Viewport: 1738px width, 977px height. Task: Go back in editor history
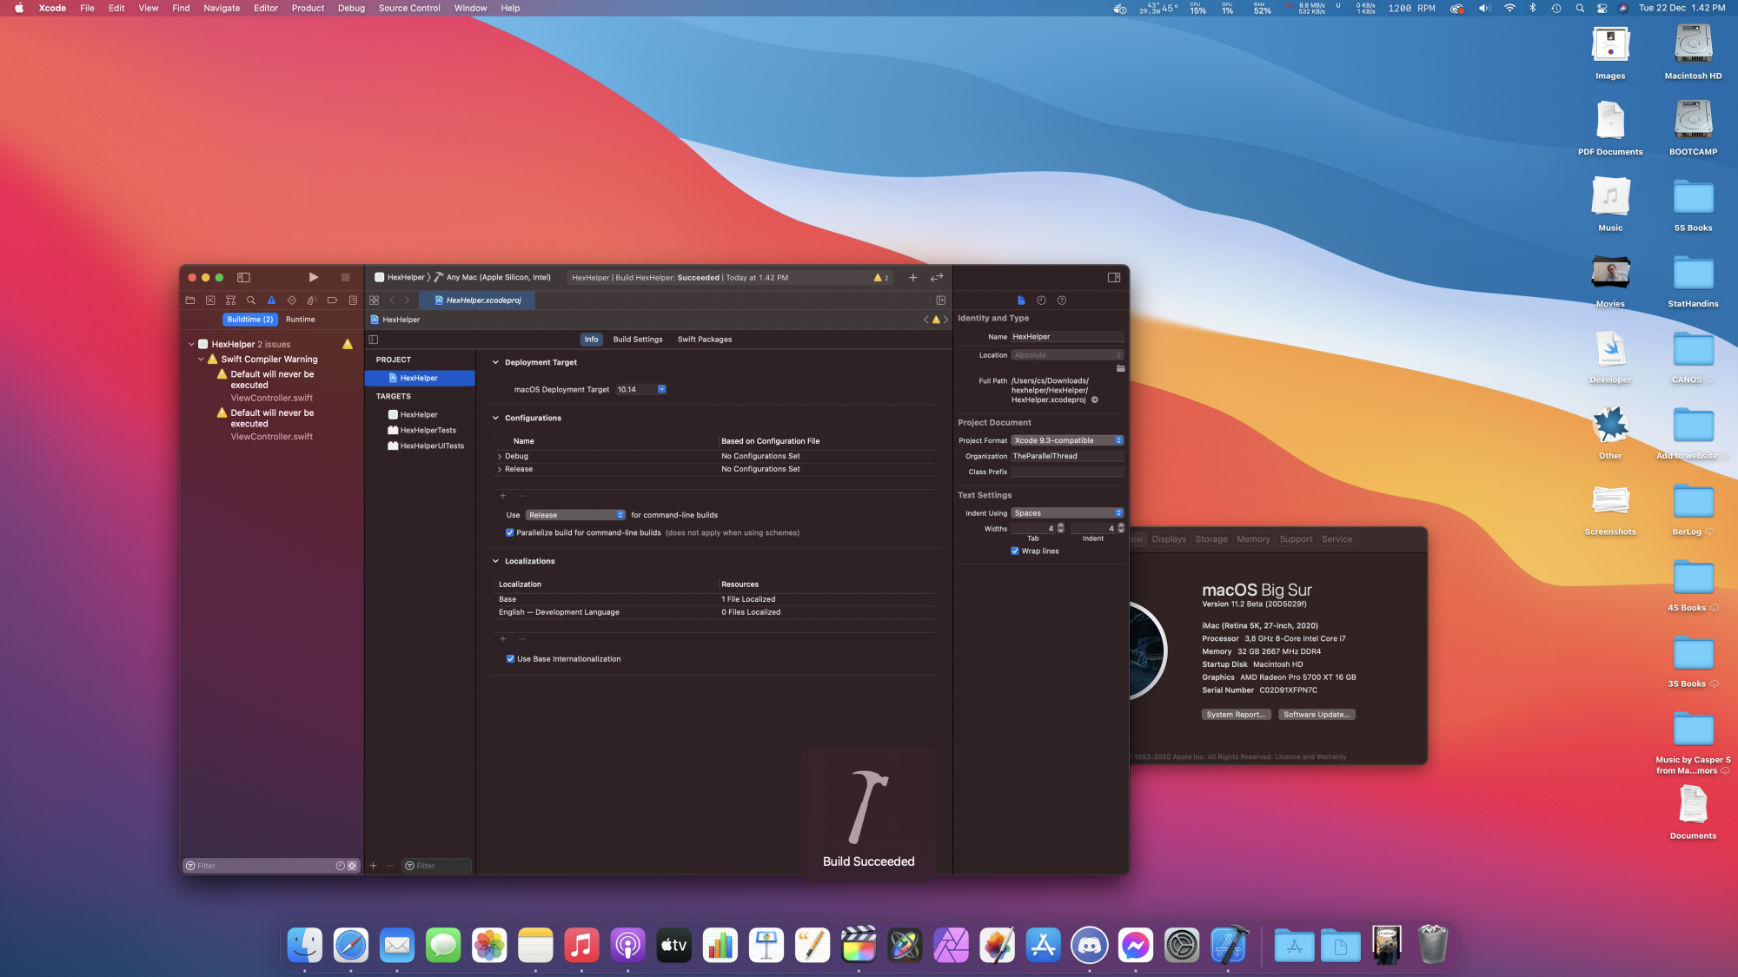coord(392,300)
